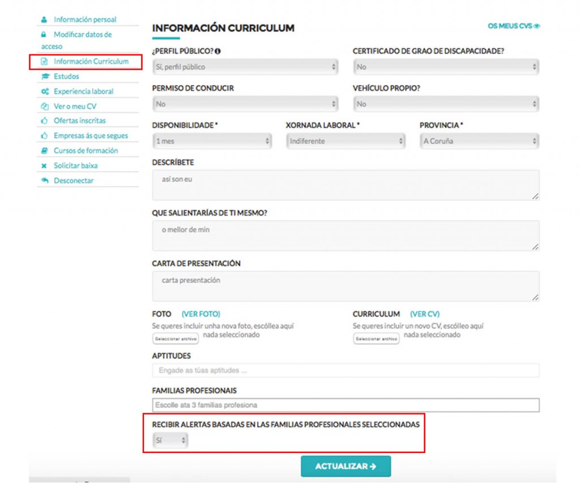The width and height of the screenshot is (580, 483).
Task: Click the thumbs-up icon beside Empresas ás que segues
Action: [x=44, y=136]
